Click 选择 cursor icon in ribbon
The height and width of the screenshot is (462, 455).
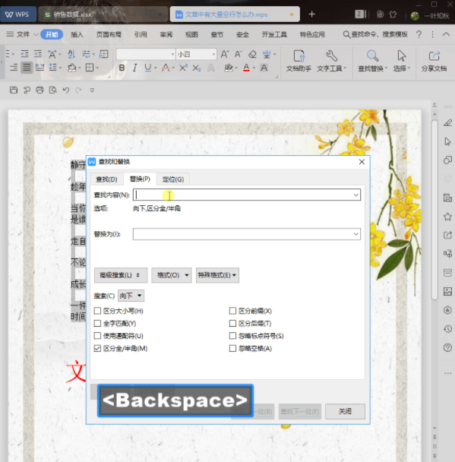point(401,56)
